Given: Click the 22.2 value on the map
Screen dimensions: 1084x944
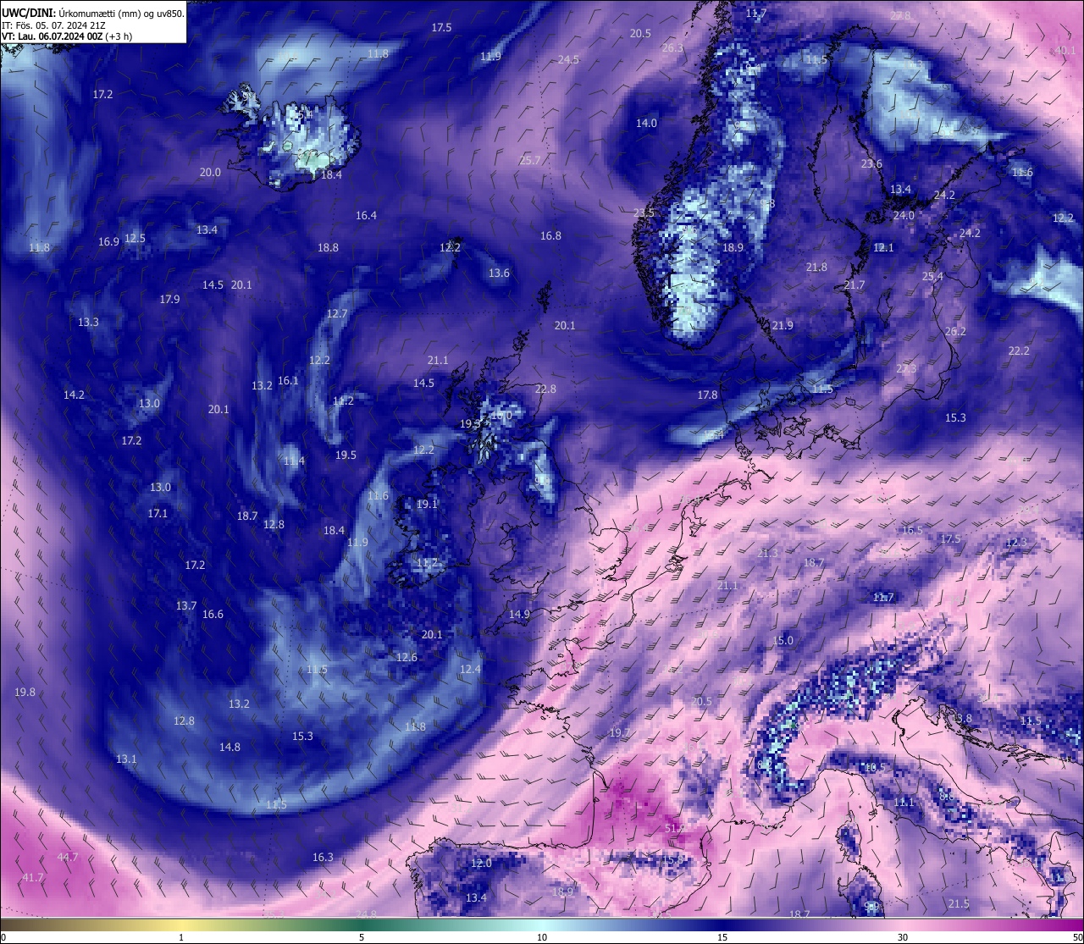Looking at the screenshot, I should point(1019,351).
